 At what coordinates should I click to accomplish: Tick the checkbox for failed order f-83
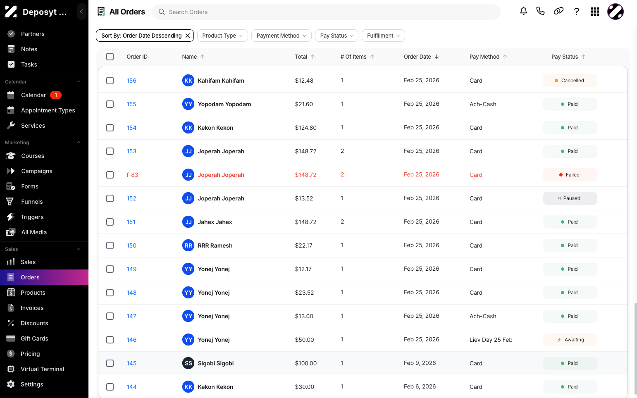(110, 175)
